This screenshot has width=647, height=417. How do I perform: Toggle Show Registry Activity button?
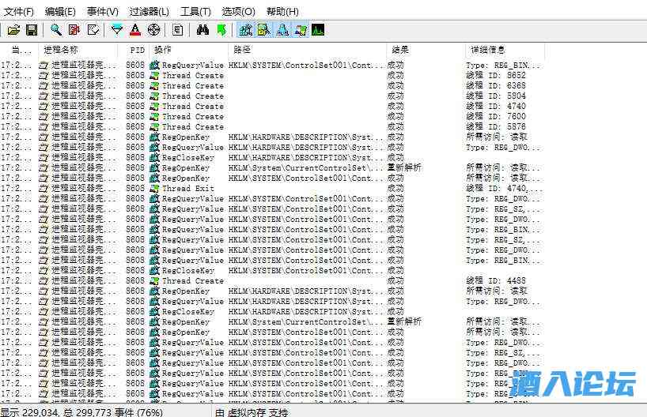(x=245, y=30)
